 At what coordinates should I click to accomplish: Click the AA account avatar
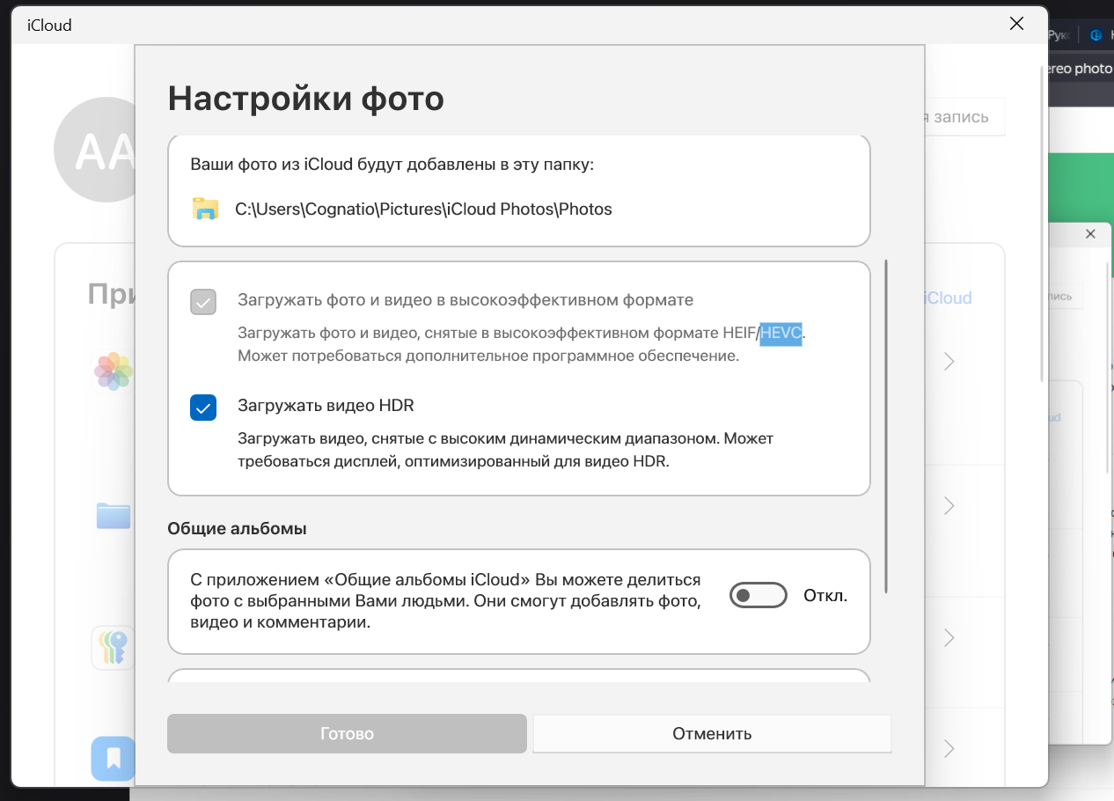click(95, 150)
